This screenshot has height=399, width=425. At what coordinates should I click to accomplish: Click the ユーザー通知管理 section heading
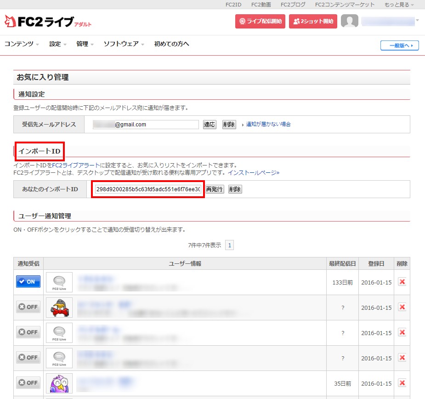click(x=45, y=216)
